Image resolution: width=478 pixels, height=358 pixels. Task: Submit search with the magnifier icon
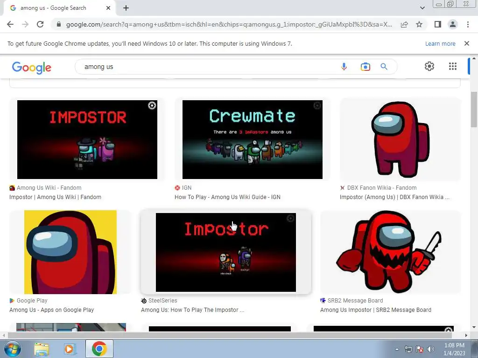pyautogui.click(x=384, y=67)
